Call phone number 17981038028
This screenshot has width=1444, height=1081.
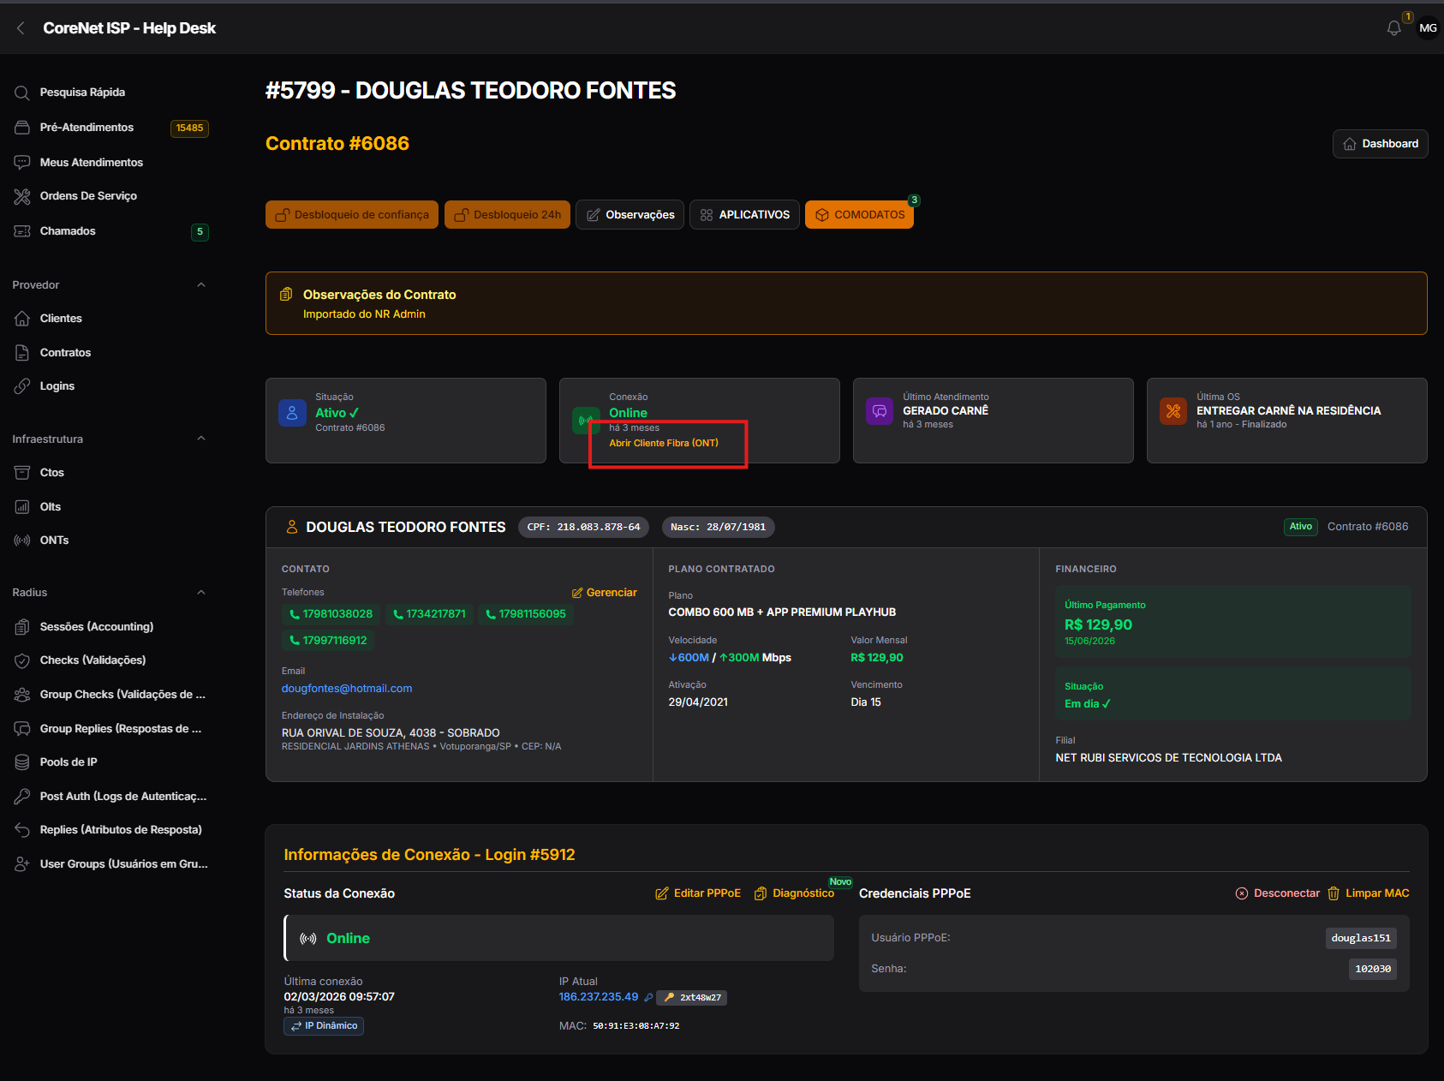coord(331,614)
